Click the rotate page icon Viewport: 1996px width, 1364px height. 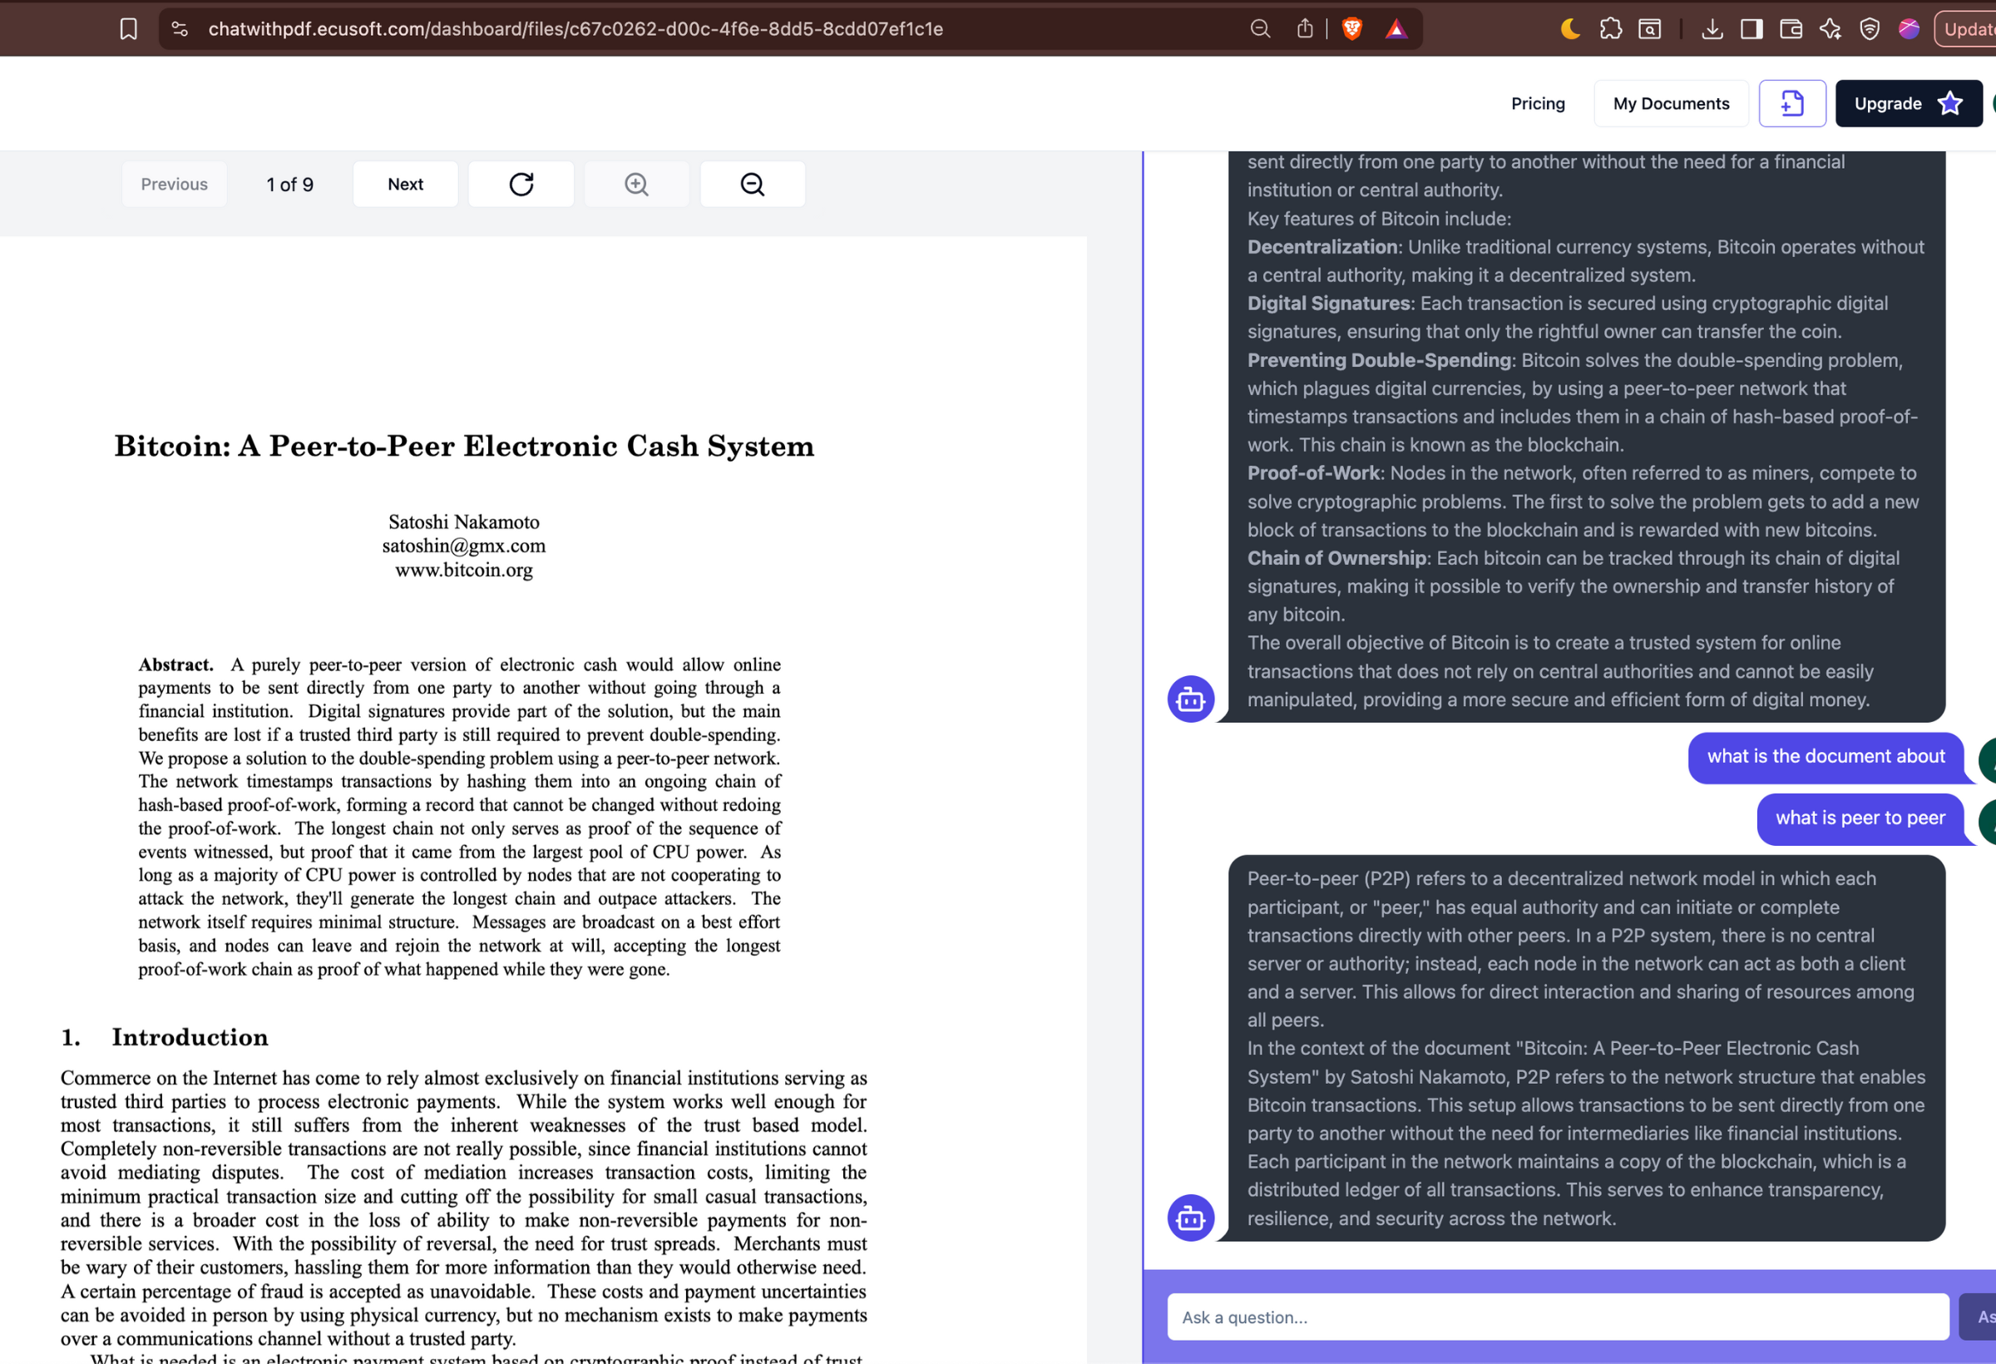pyautogui.click(x=521, y=184)
